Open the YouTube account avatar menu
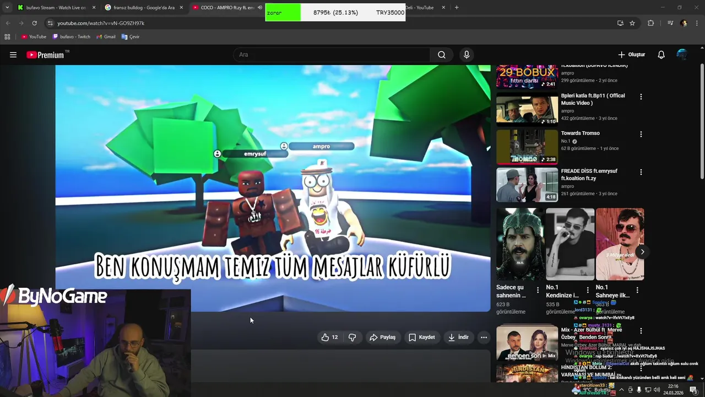Screen dimensions: 705x397 (x=682, y=55)
